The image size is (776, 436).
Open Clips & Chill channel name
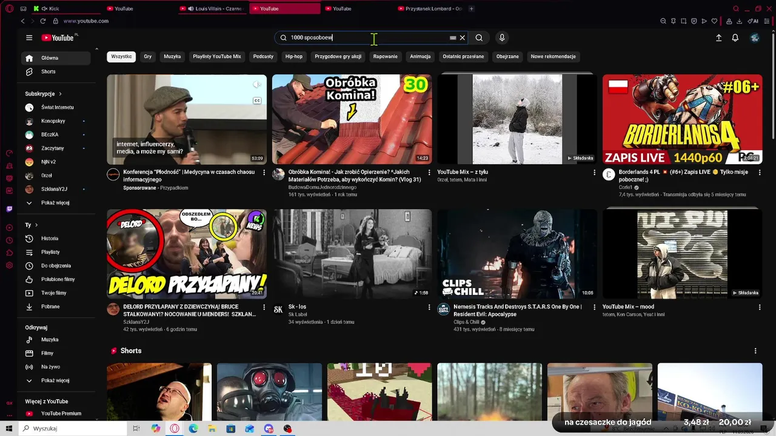point(466,322)
